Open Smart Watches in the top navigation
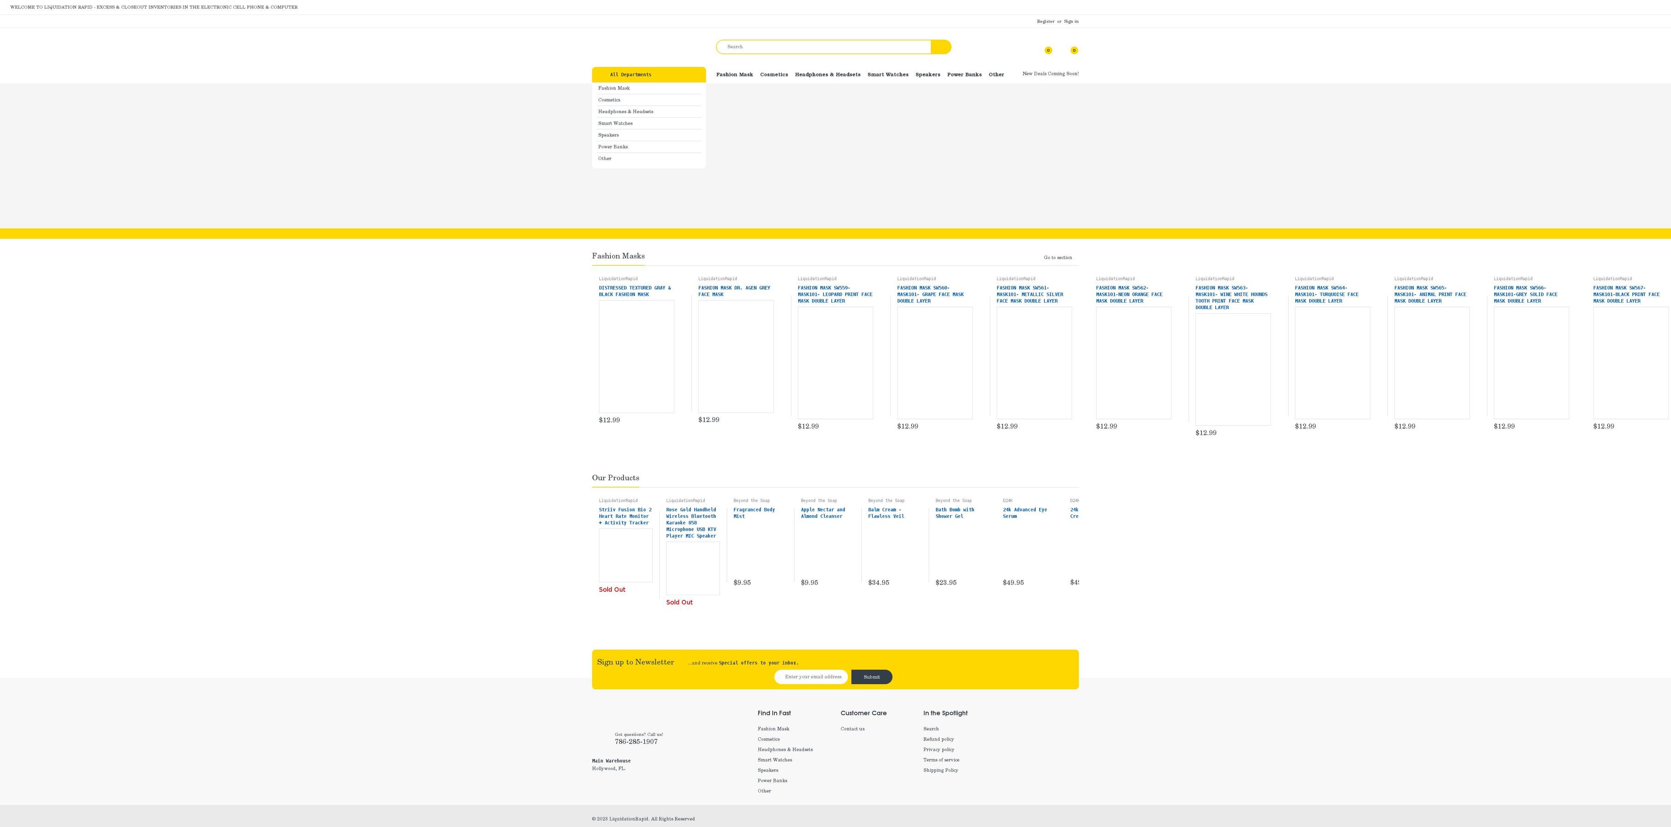The image size is (1671, 827). [888, 75]
